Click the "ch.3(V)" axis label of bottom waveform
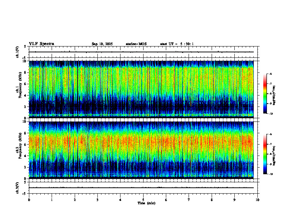Screen dimensions: 290x224 point(18,188)
